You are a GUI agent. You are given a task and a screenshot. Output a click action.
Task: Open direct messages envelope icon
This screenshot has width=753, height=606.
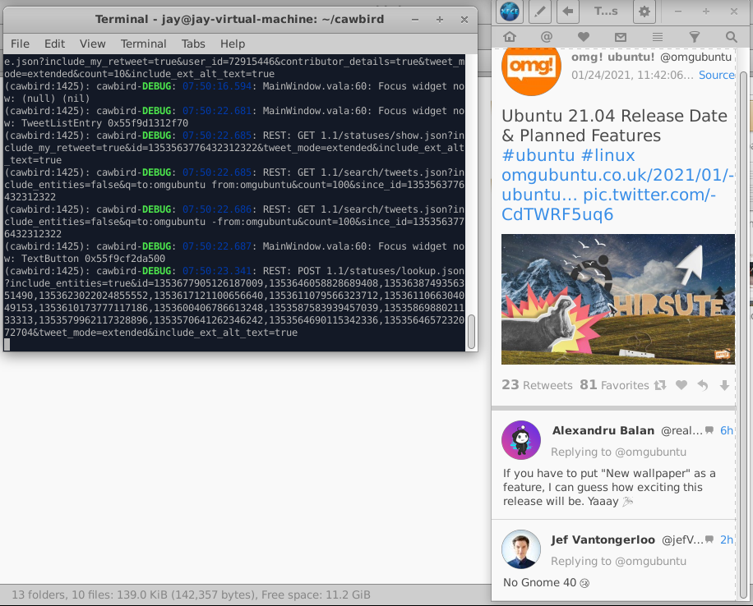click(x=621, y=37)
